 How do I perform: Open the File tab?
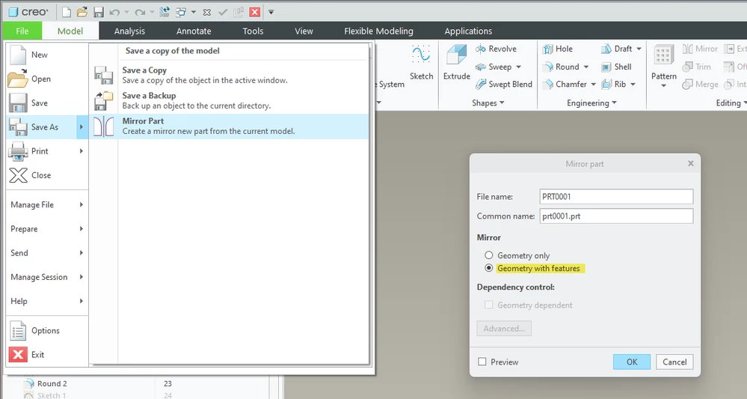point(22,31)
